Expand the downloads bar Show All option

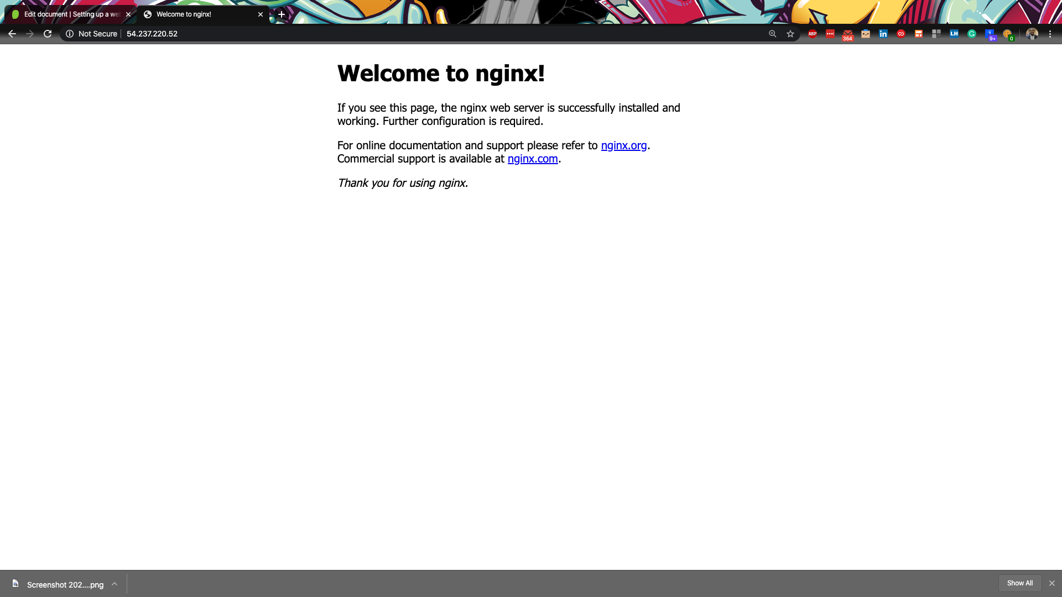[1020, 583]
